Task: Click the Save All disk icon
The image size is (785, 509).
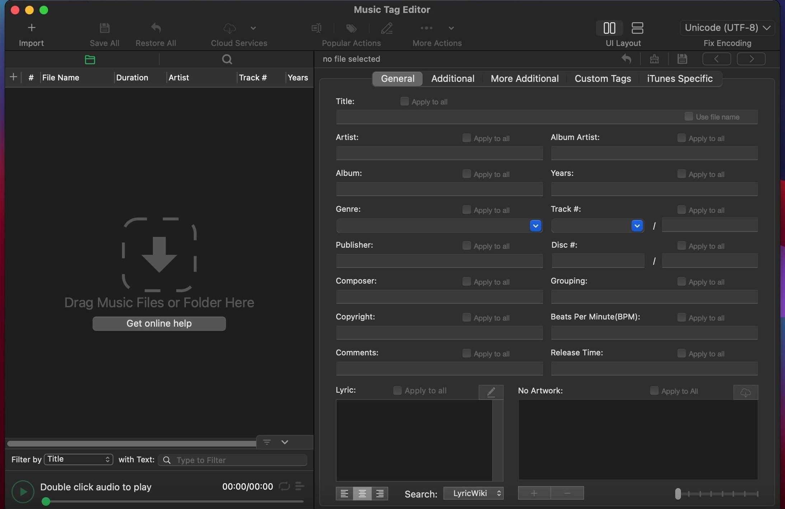Action: coord(104,28)
